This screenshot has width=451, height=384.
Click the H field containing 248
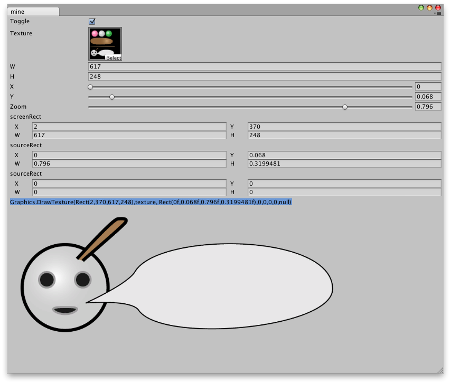point(211,76)
